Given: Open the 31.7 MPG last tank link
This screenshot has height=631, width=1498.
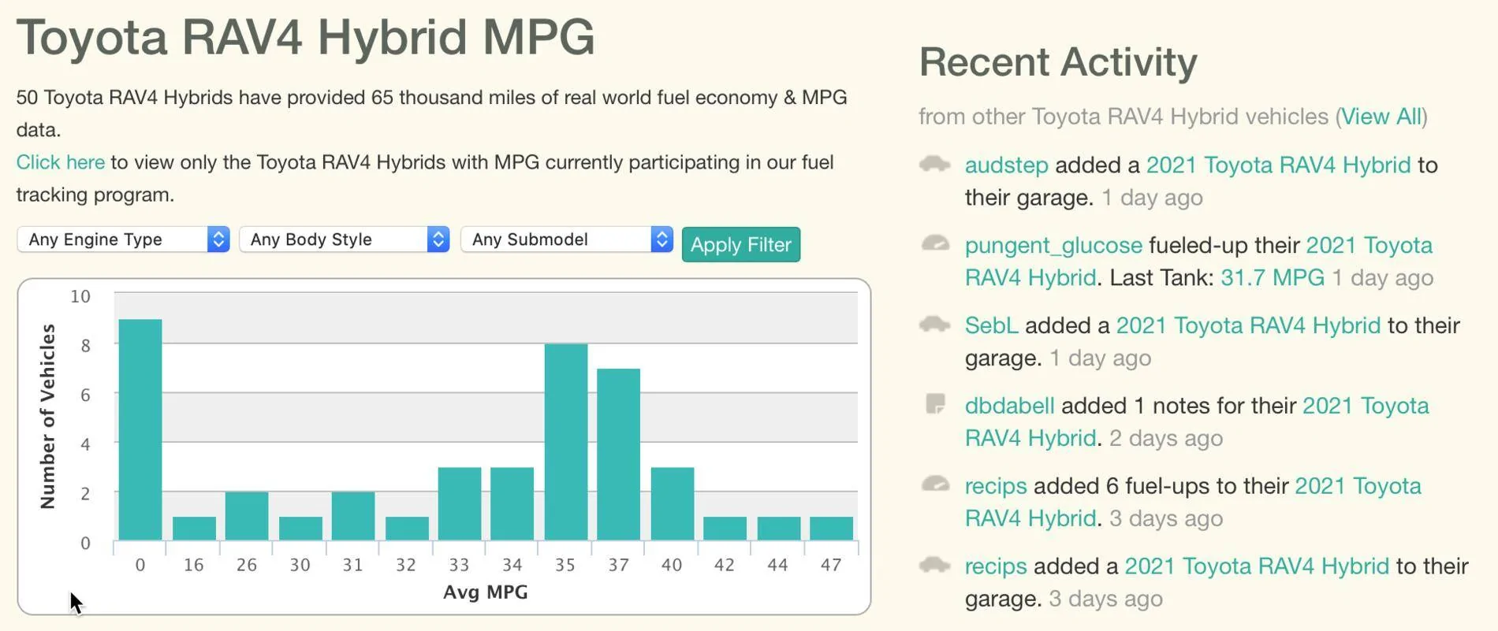Looking at the screenshot, I should (x=1273, y=277).
